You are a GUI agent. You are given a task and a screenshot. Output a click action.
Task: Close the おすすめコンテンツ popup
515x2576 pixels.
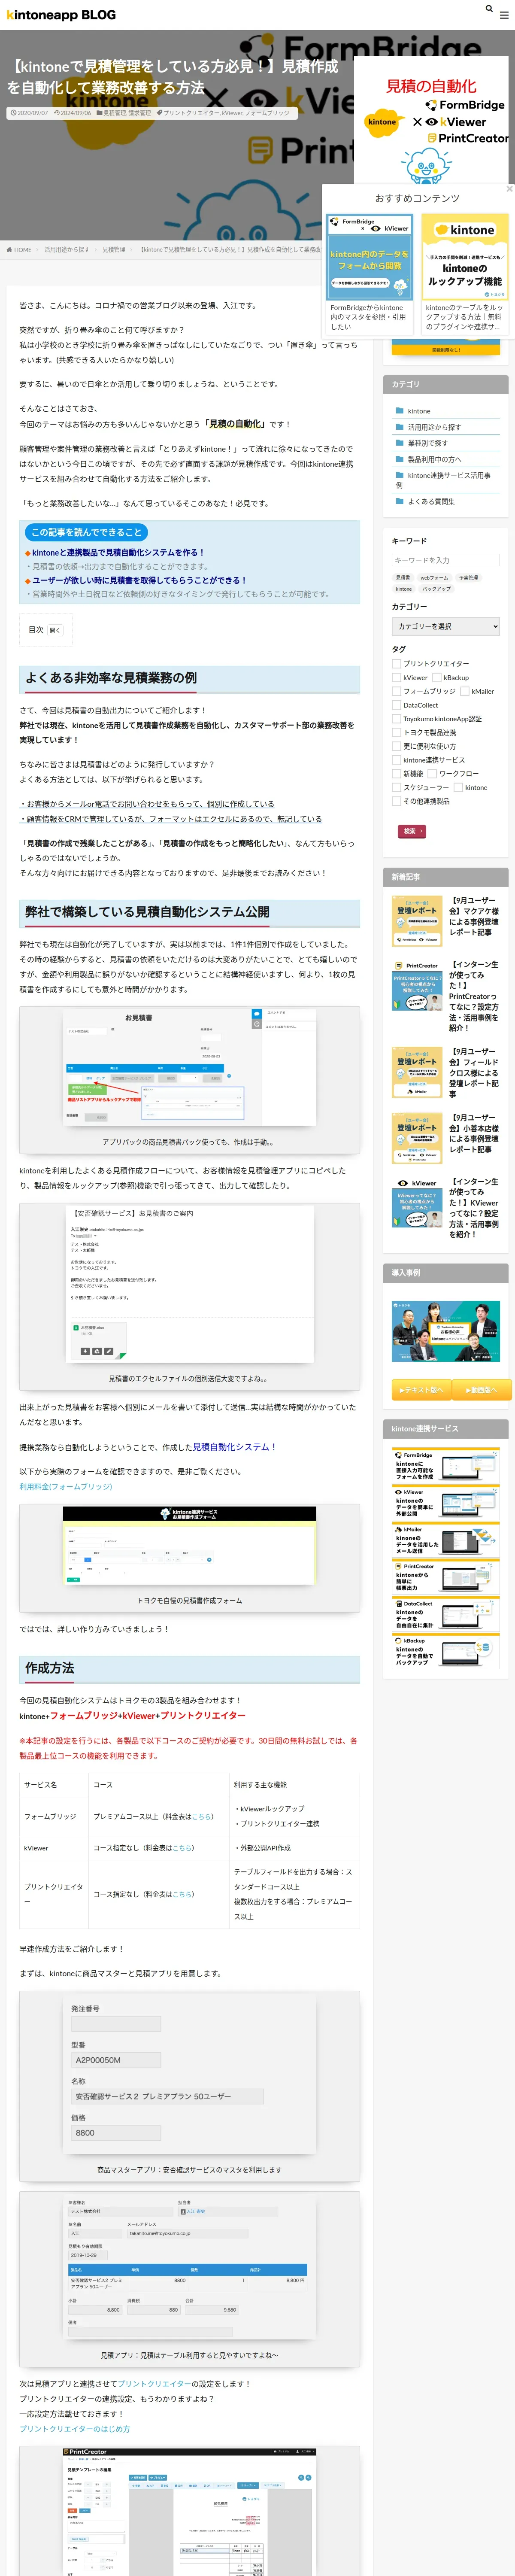click(509, 189)
